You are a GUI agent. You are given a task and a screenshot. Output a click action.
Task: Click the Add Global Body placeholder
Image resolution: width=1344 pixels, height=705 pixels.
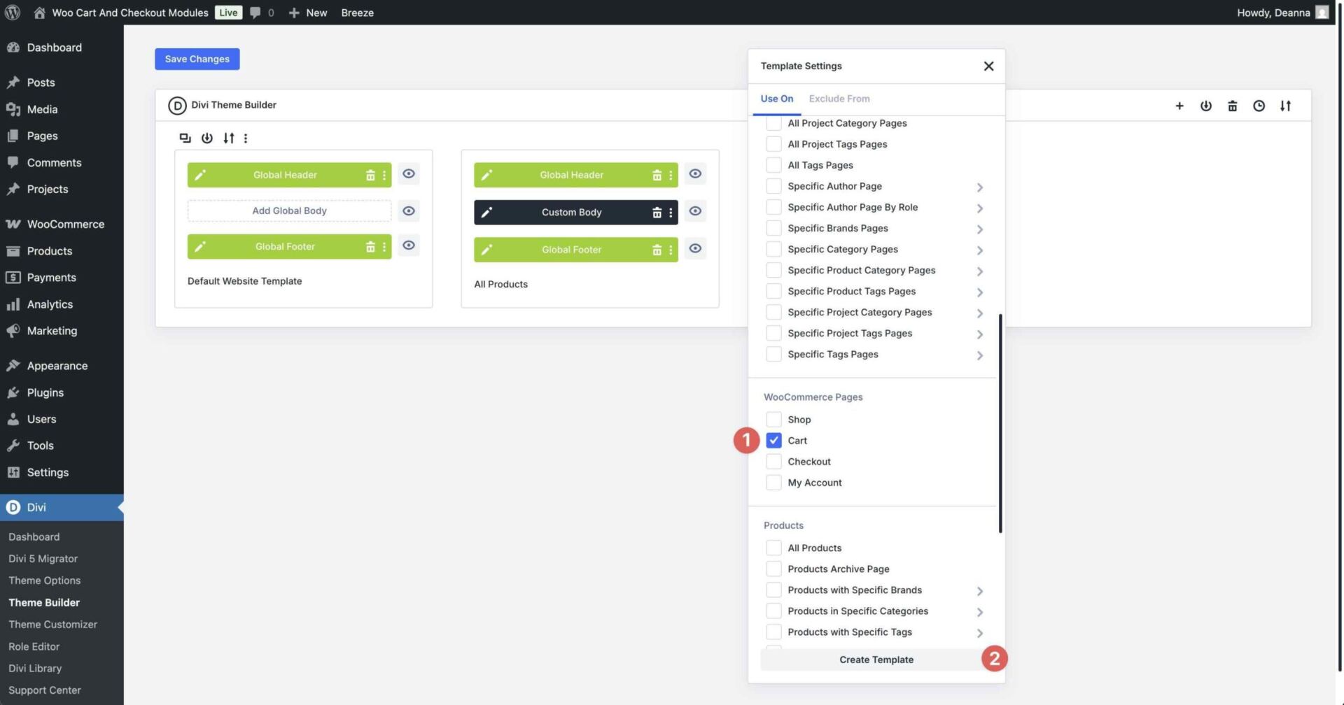pyautogui.click(x=288, y=210)
